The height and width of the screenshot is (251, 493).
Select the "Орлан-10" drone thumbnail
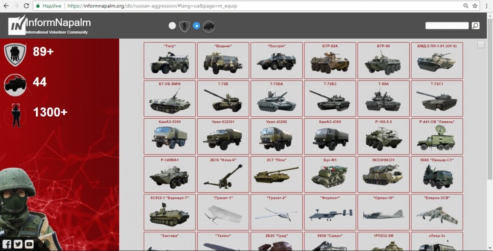(383, 212)
